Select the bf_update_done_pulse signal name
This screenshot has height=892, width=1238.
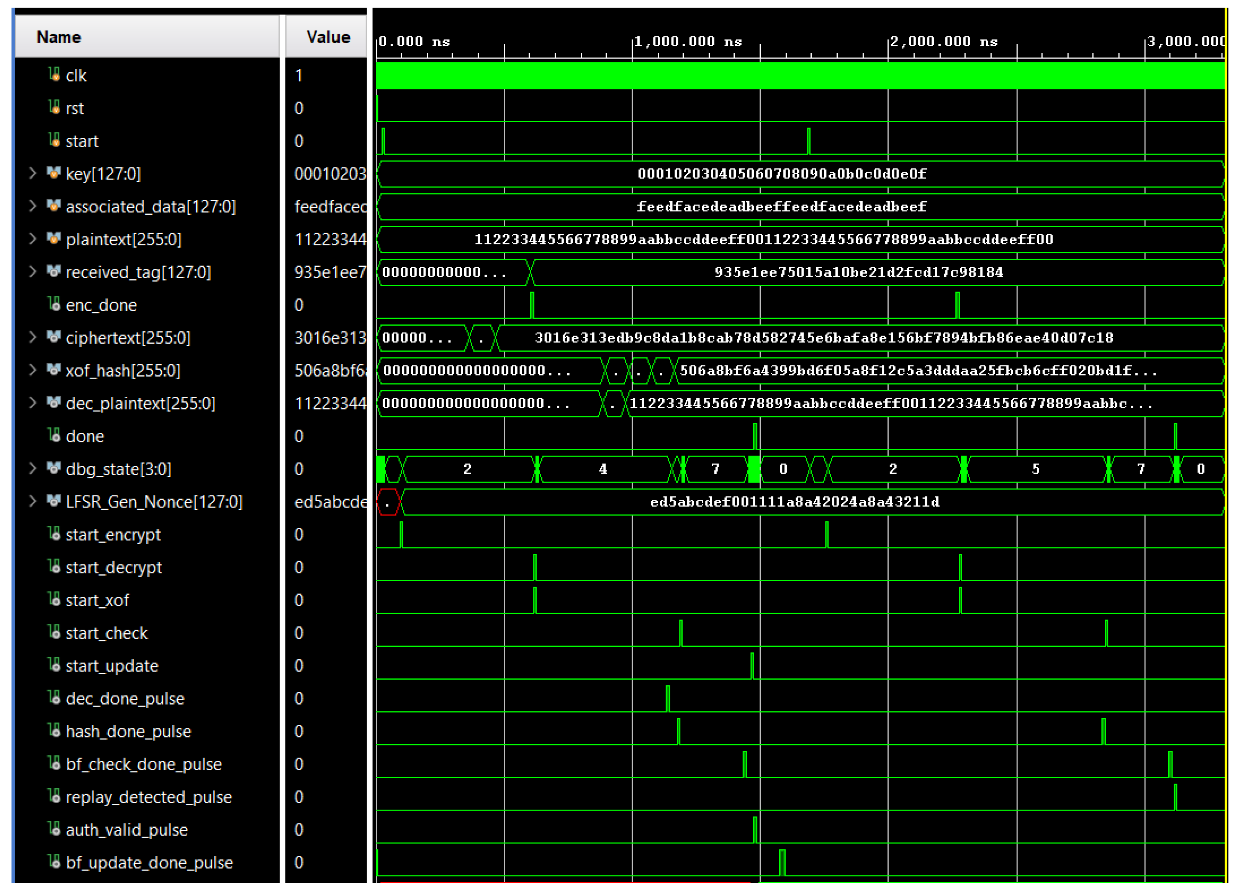point(149,862)
